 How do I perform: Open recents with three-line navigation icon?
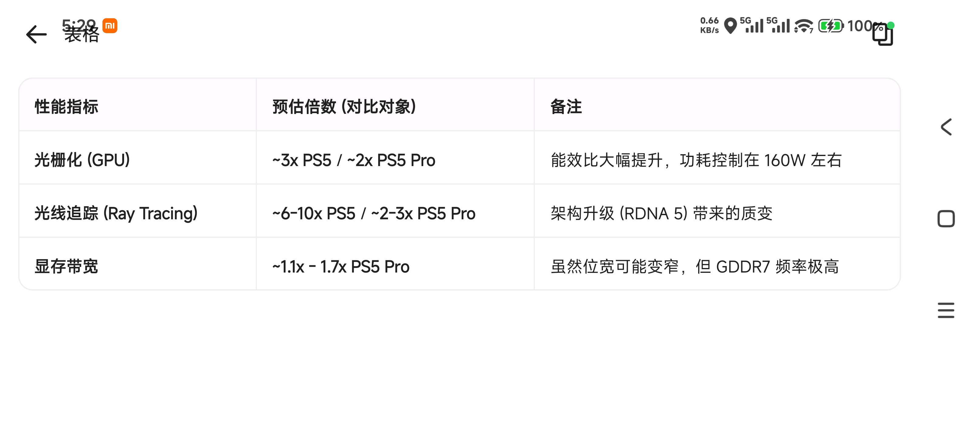pos(946,310)
